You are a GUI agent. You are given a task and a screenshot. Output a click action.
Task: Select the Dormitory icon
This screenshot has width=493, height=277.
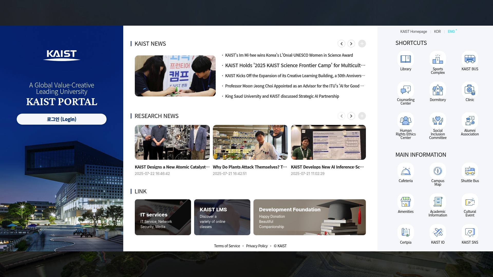[x=438, y=90]
